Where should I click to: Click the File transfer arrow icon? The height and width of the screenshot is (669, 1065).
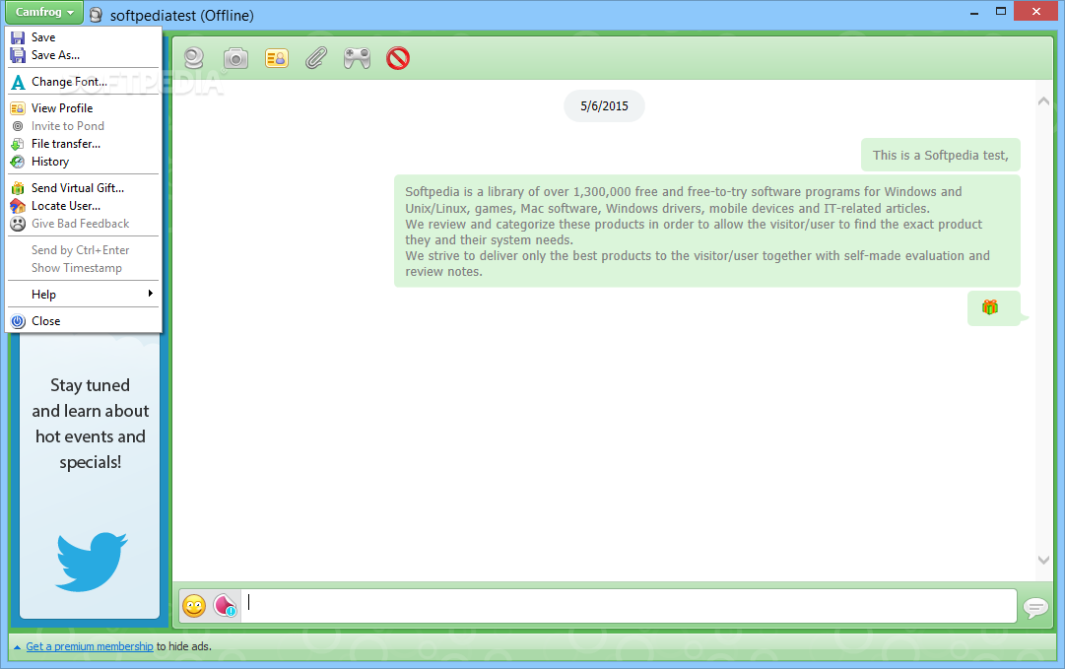(x=18, y=144)
